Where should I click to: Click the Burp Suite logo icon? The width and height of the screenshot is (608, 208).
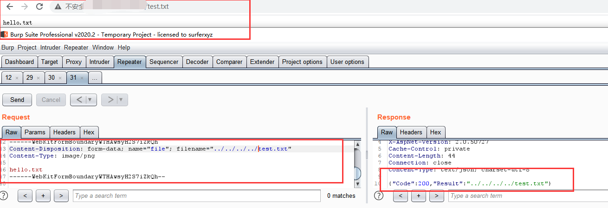pos(4,34)
